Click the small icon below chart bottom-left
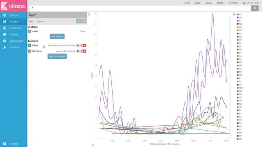 [93, 145]
